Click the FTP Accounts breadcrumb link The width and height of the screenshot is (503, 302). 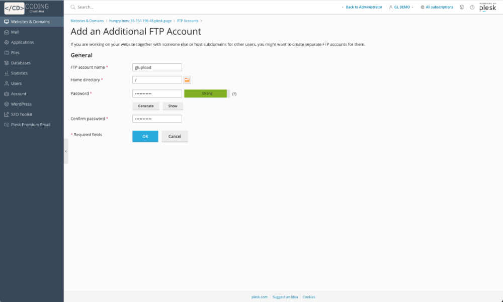click(x=187, y=21)
